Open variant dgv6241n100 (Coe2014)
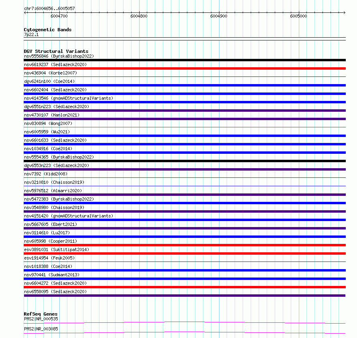Viewport: 357px width, 338px height. (49, 81)
